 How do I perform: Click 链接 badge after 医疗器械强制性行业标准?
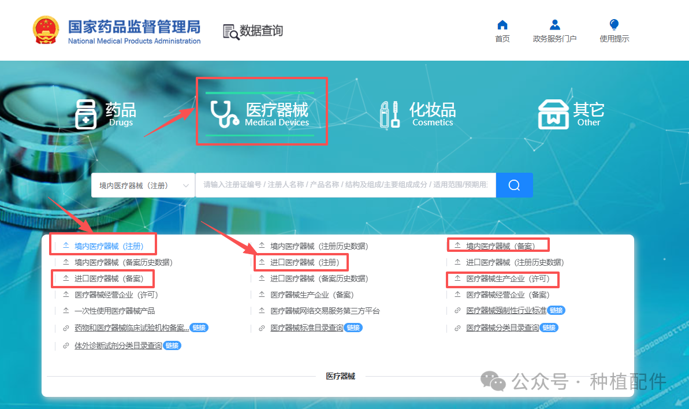(x=556, y=311)
